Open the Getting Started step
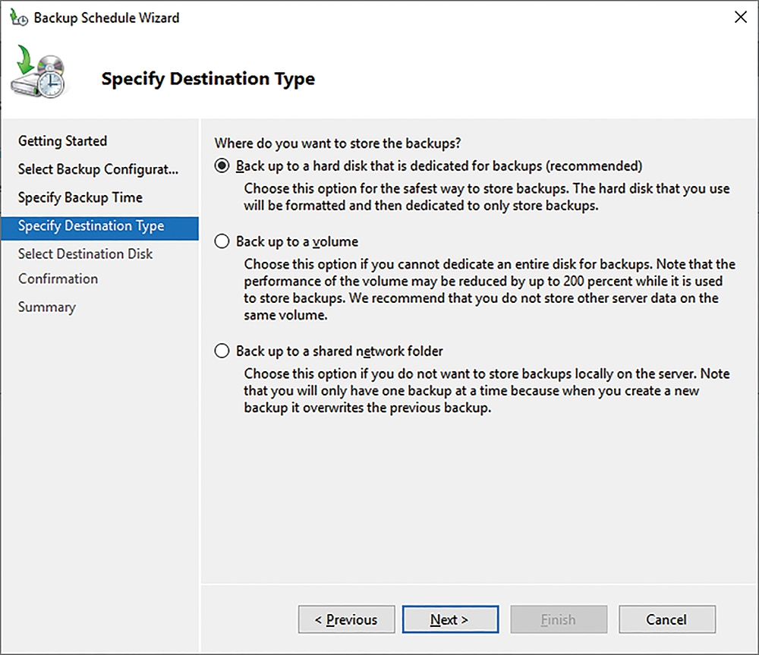 point(62,141)
